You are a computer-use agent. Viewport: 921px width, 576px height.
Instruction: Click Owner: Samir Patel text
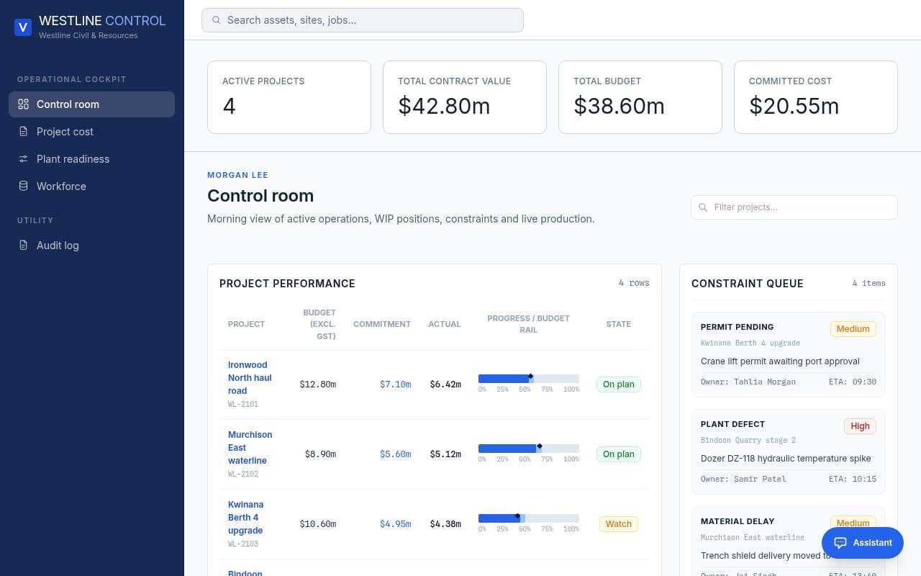(743, 479)
